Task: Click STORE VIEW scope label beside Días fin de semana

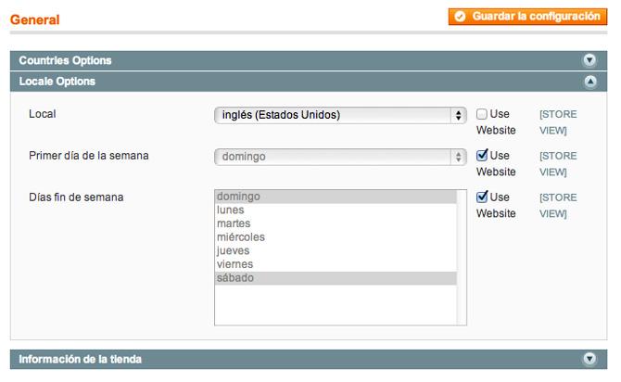Action: pos(558,205)
